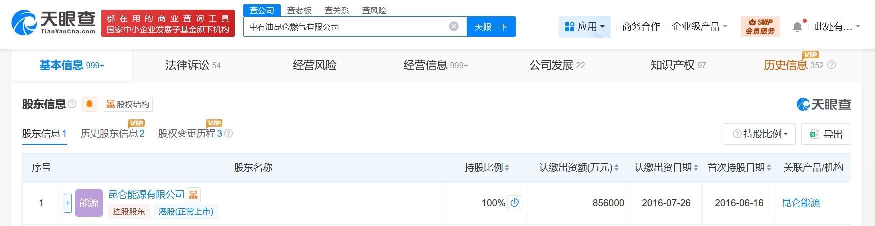Expand the 企业级产品 dropdown
Viewport: 875px width, 226px height.
[x=699, y=27]
